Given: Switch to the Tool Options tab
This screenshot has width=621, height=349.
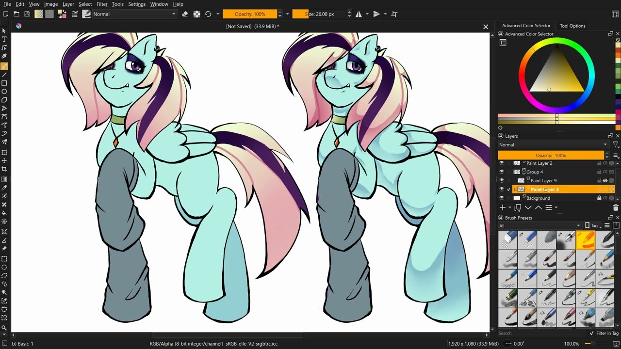Looking at the screenshot, I should (x=572, y=26).
